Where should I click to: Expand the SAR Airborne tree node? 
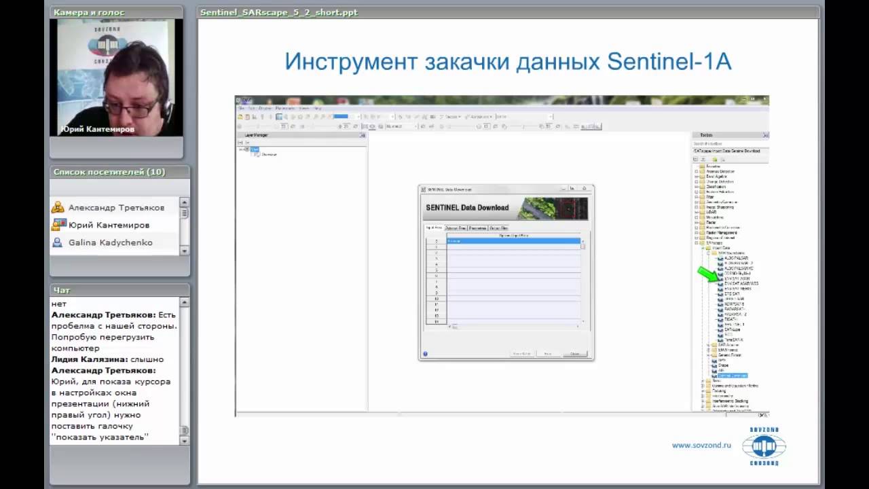click(x=708, y=345)
